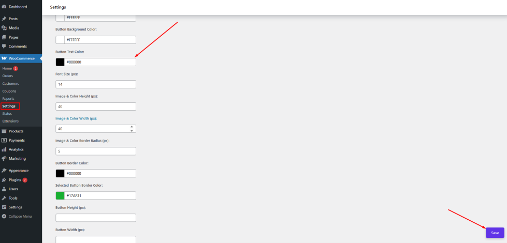Click the purple Save button
Image resolution: width=507 pixels, height=243 pixels.
(495, 233)
